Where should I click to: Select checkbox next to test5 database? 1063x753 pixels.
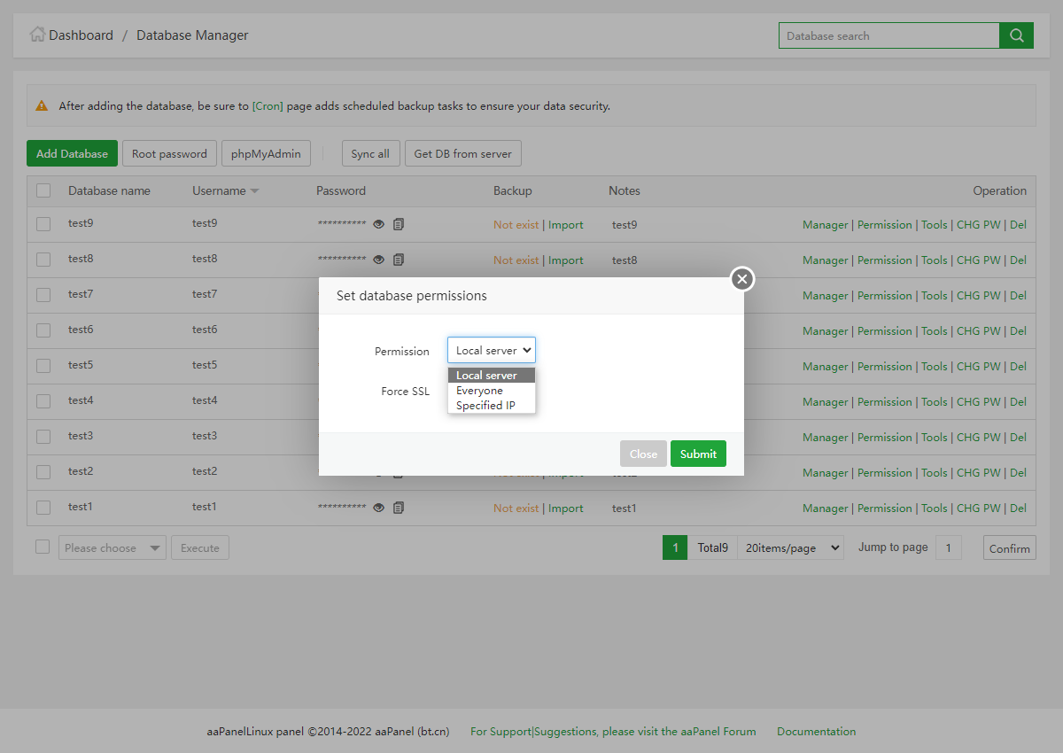point(43,366)
